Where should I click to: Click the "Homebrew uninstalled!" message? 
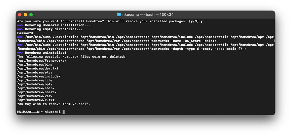click(45, 53)
